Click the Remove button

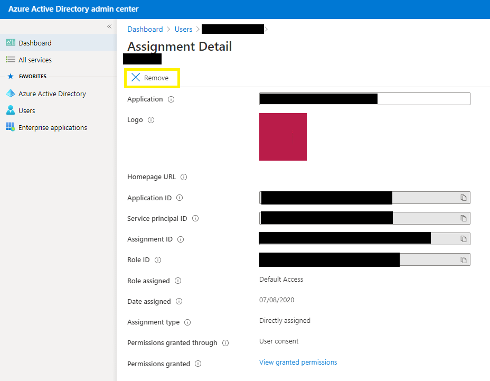(152, 78)
